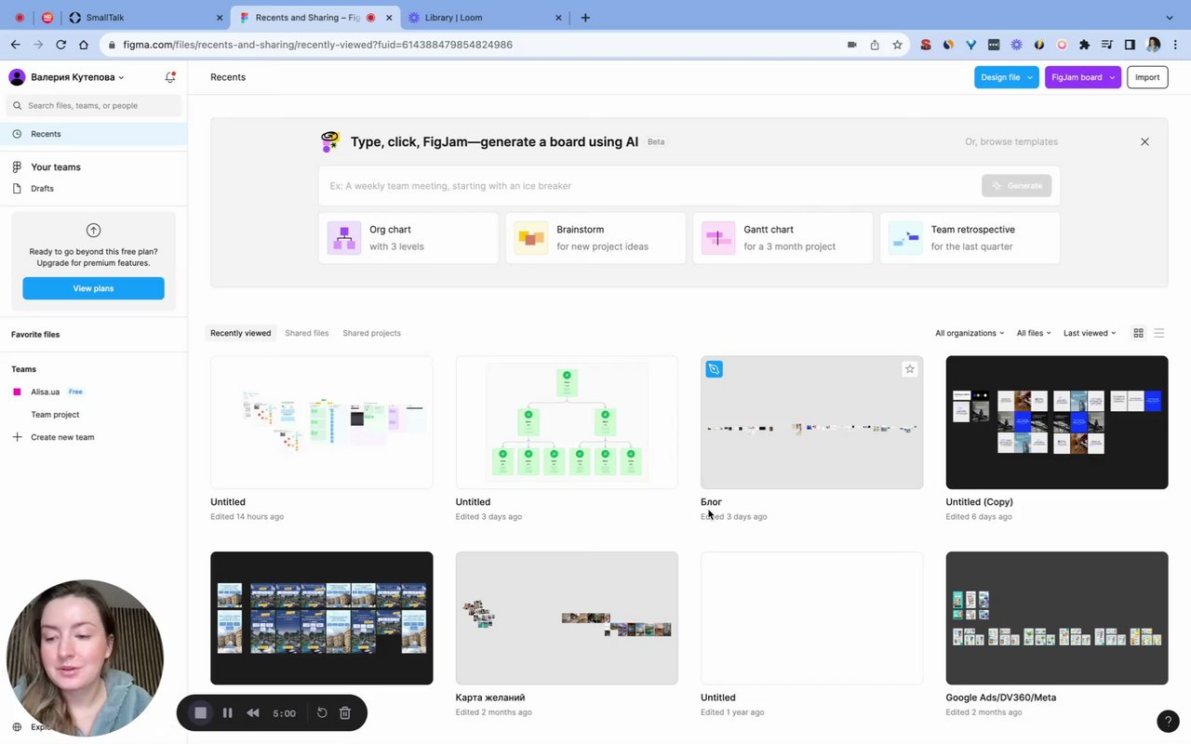The width and height of the screenshot is (1191, 744).
Task: Click the sidebar search field
Action: tap(93, 105)
